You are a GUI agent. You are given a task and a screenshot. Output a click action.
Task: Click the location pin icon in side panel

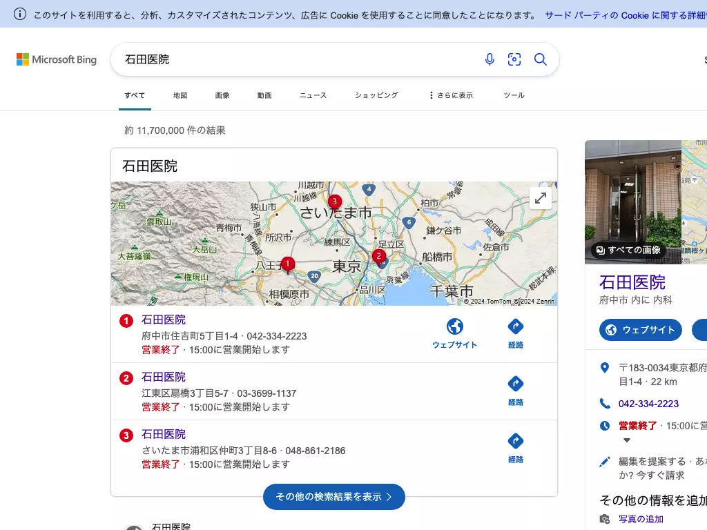coord(605,368)
